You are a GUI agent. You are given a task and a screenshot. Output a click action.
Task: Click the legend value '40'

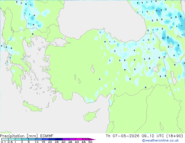click(77, 142)
